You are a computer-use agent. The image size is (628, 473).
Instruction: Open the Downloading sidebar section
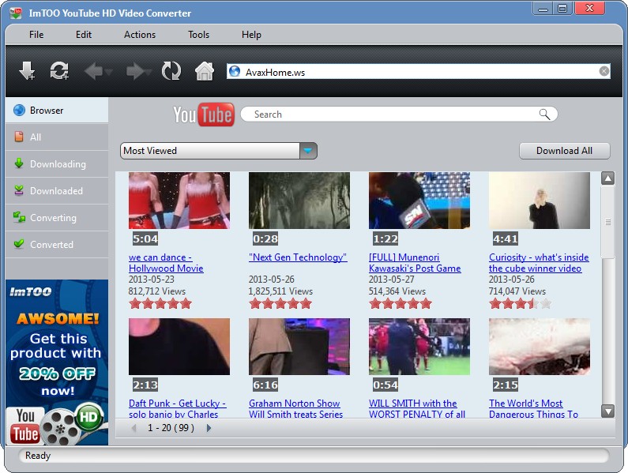tap(57, 163)
